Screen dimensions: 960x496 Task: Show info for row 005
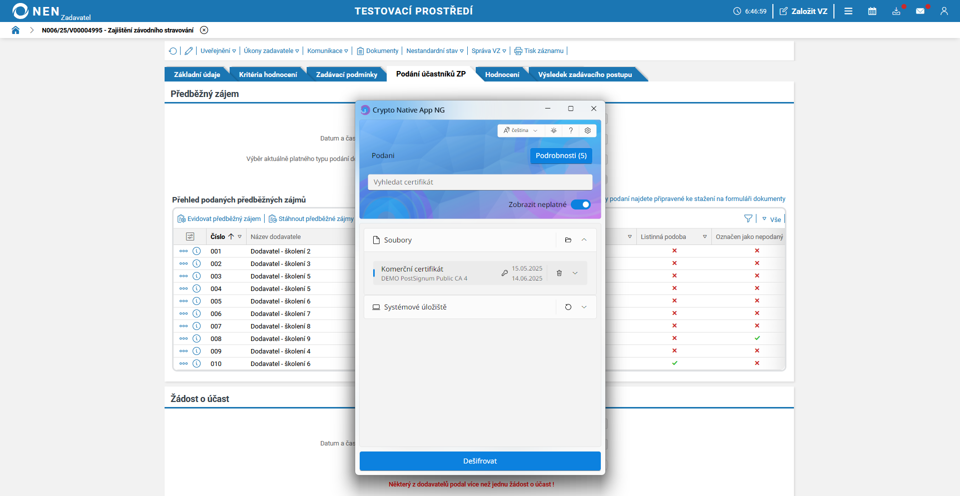click(197, 301)
